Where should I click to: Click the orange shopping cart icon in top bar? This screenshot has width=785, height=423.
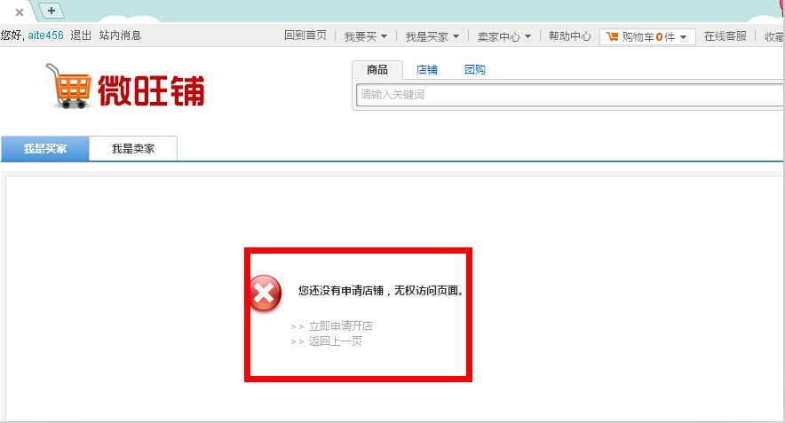click(613, 36)
